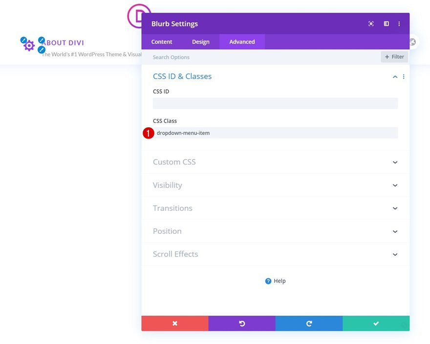Save changes with the green checkmark button

(x=376, y=323)
